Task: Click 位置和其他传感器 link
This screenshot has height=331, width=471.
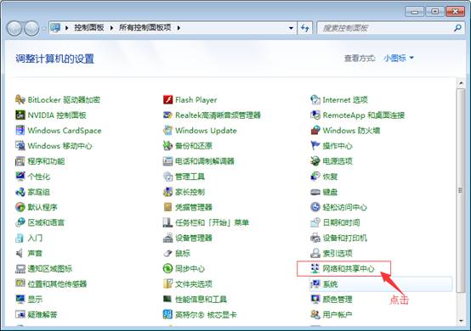Action: pyautogui.click(x=57, y=283)
